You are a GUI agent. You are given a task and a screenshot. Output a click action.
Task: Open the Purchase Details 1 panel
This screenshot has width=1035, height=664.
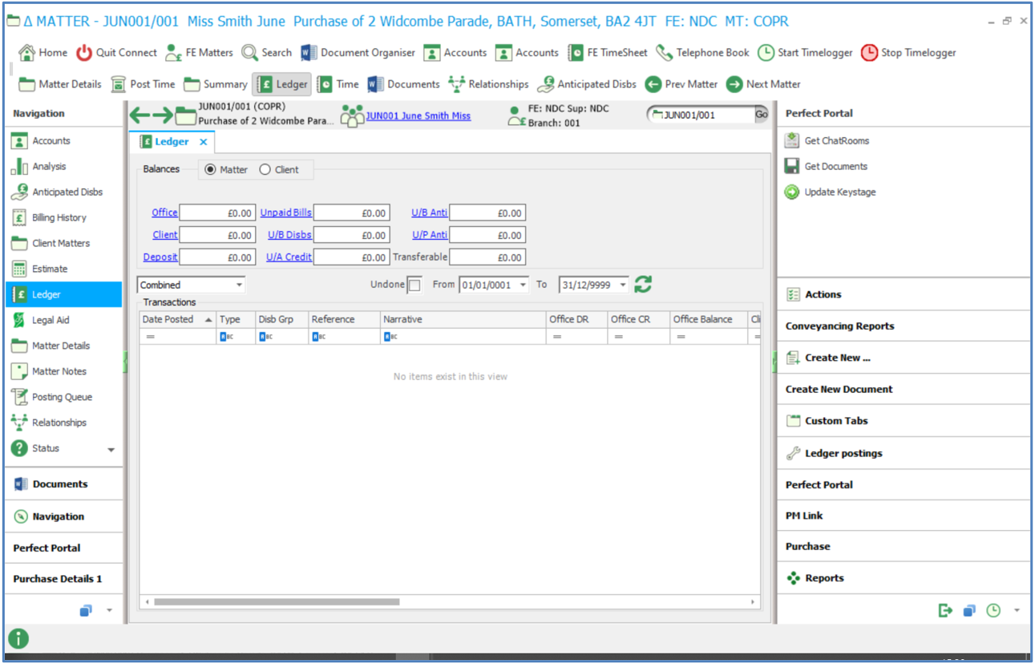click(58, 579)
